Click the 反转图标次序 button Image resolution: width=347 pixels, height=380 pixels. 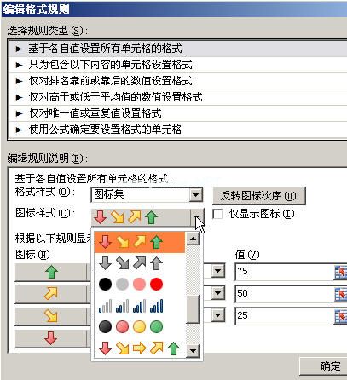point(259,196)
